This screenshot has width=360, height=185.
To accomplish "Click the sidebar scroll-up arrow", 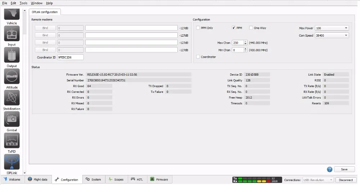I will (25, 10).
